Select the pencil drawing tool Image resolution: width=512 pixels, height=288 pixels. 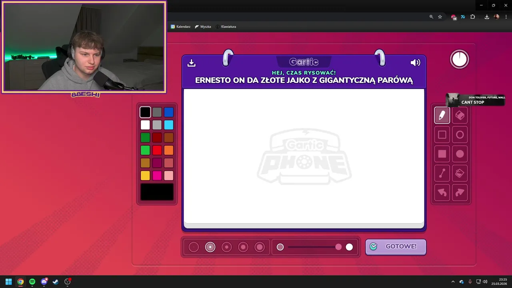442,116
